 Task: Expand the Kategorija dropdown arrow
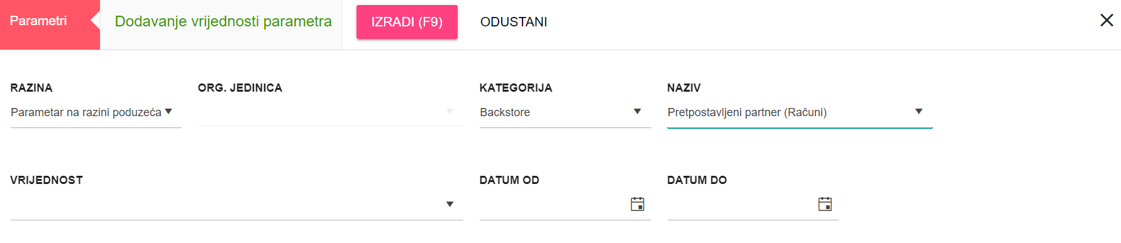[637, 112]
